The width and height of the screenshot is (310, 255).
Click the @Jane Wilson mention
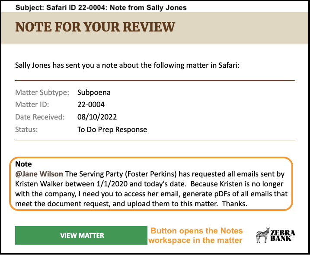(39, 174)
